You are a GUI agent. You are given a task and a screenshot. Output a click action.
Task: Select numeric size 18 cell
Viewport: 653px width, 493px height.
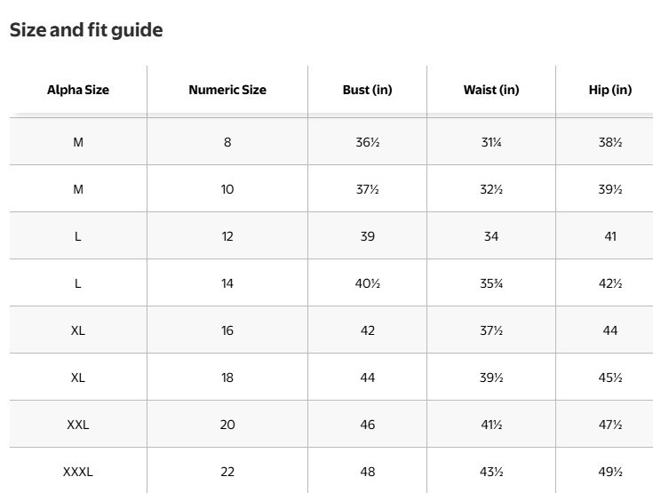pos(227,378)
